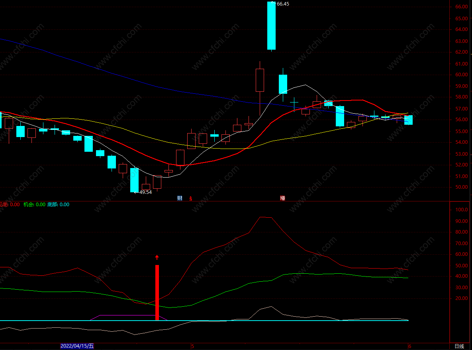Viewport: 472px width, 350px height.
Task: Select the 49.54 low price label
Action: [145, 192]
